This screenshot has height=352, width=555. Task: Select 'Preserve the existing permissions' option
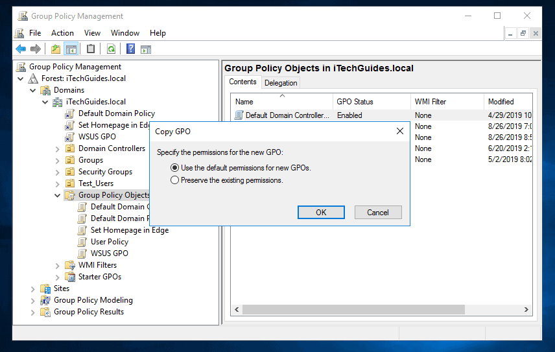coord(174,180)
